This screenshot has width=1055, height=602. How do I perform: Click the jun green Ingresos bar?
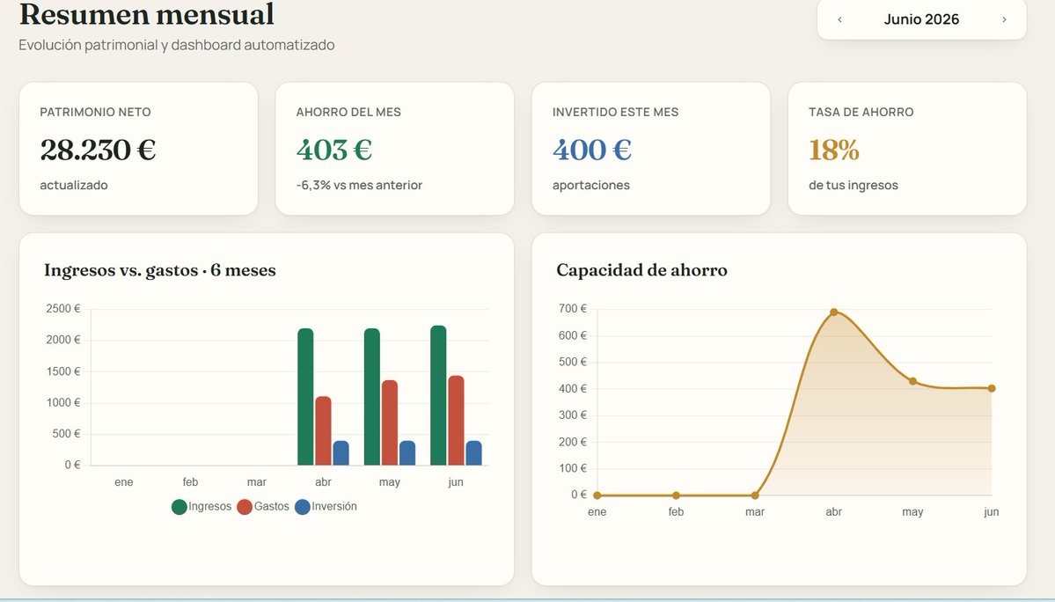[x=439, y=395]
